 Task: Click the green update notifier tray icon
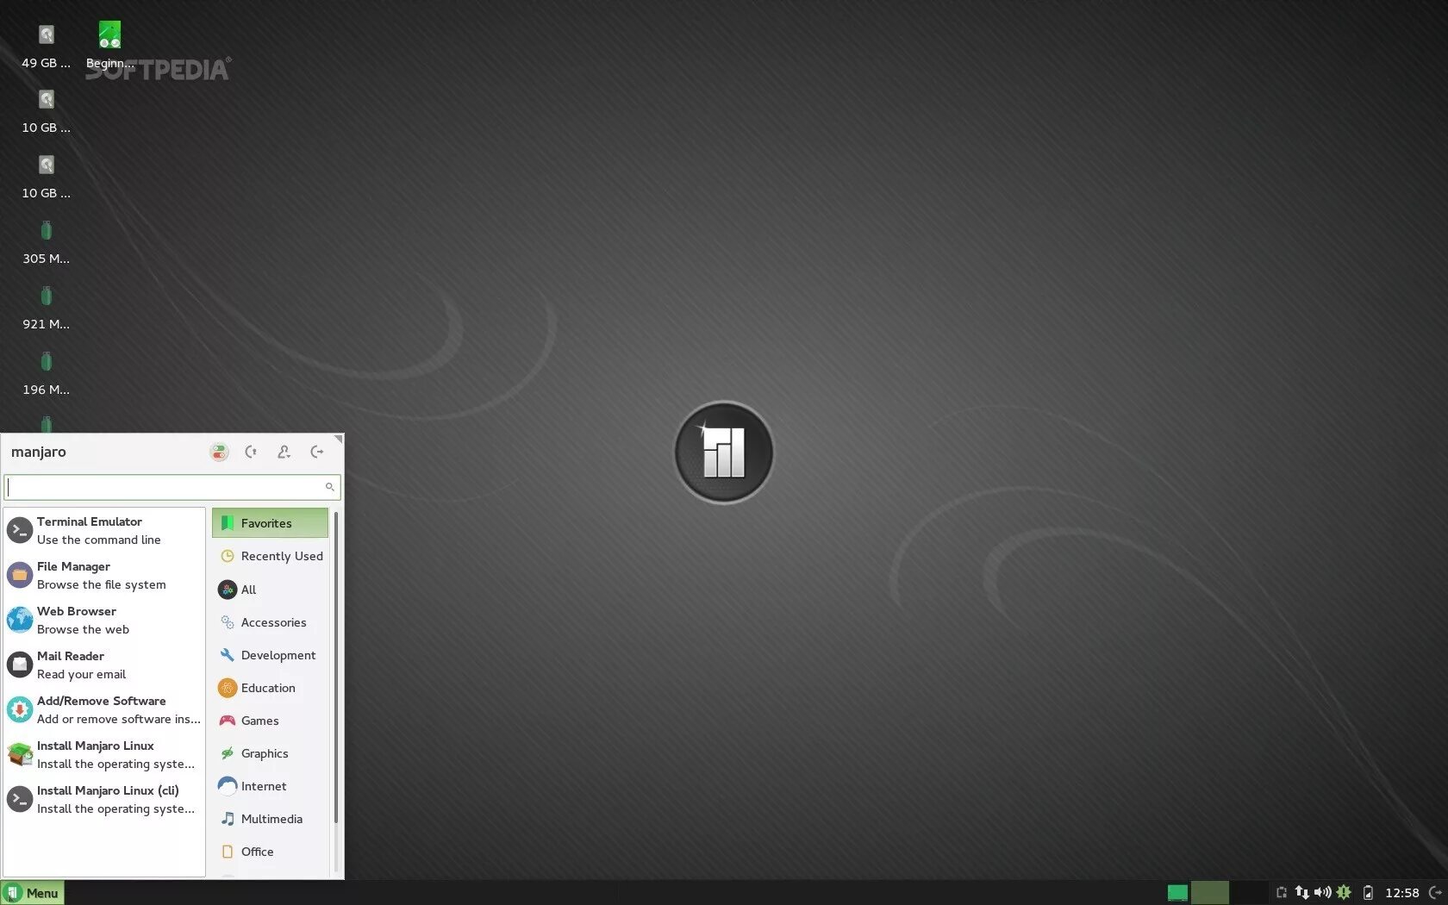[x=1344, y=893]
